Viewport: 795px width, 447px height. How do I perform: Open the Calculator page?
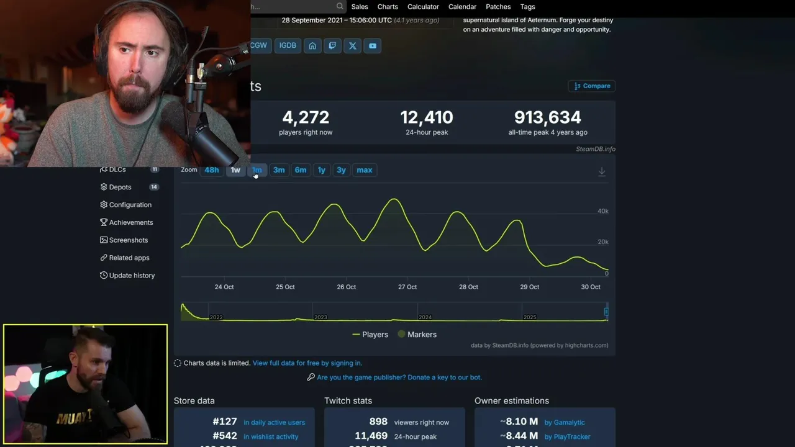pyautogui.click(x=423, y=7)
